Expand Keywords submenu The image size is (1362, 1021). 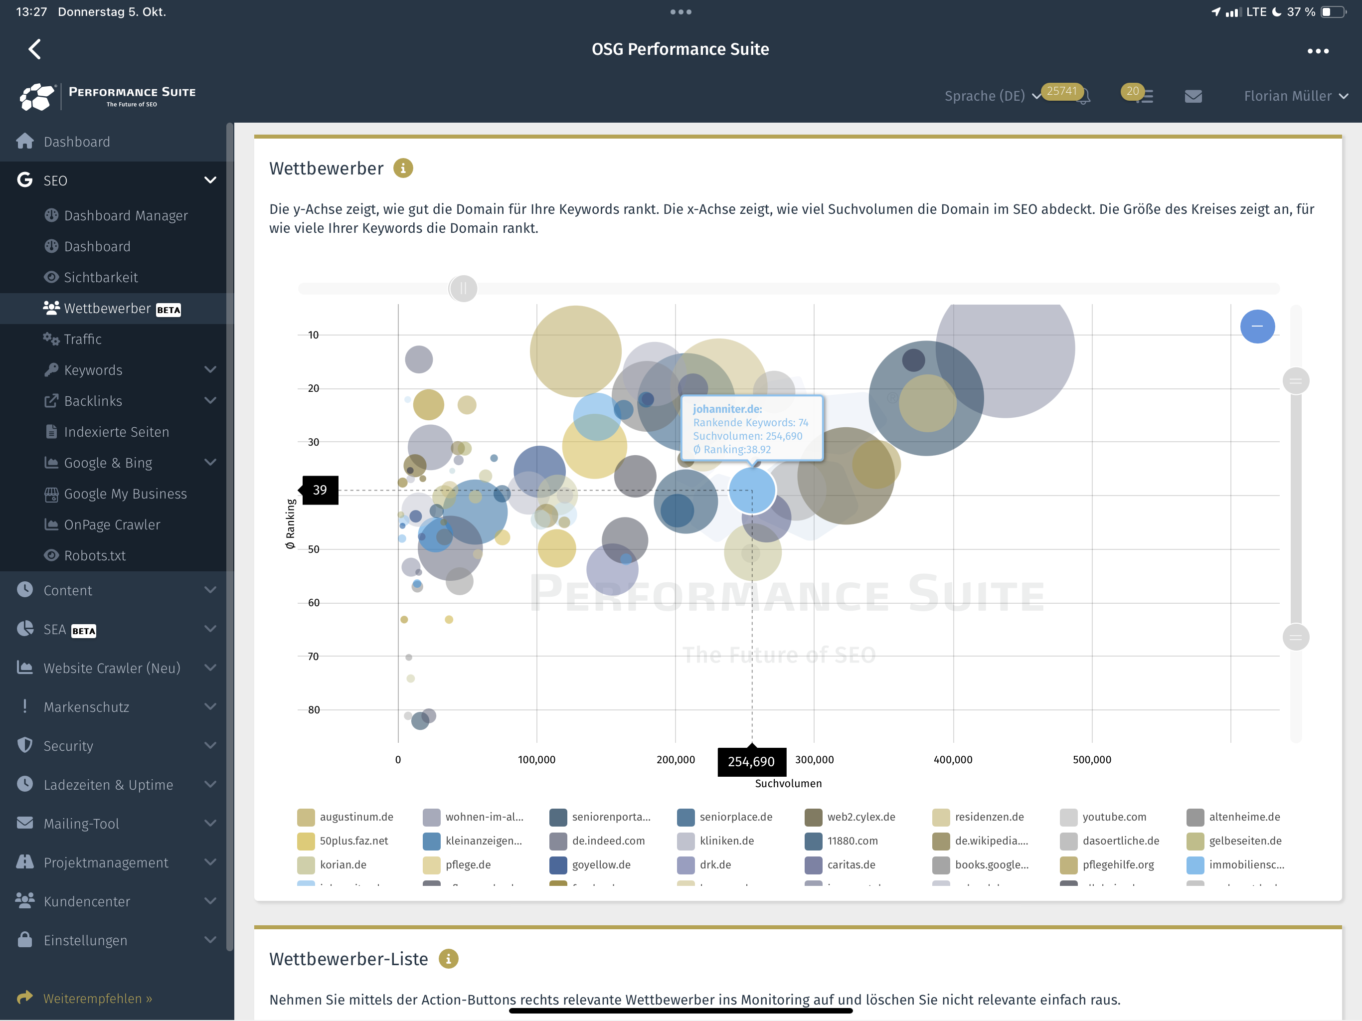[210, 369]
